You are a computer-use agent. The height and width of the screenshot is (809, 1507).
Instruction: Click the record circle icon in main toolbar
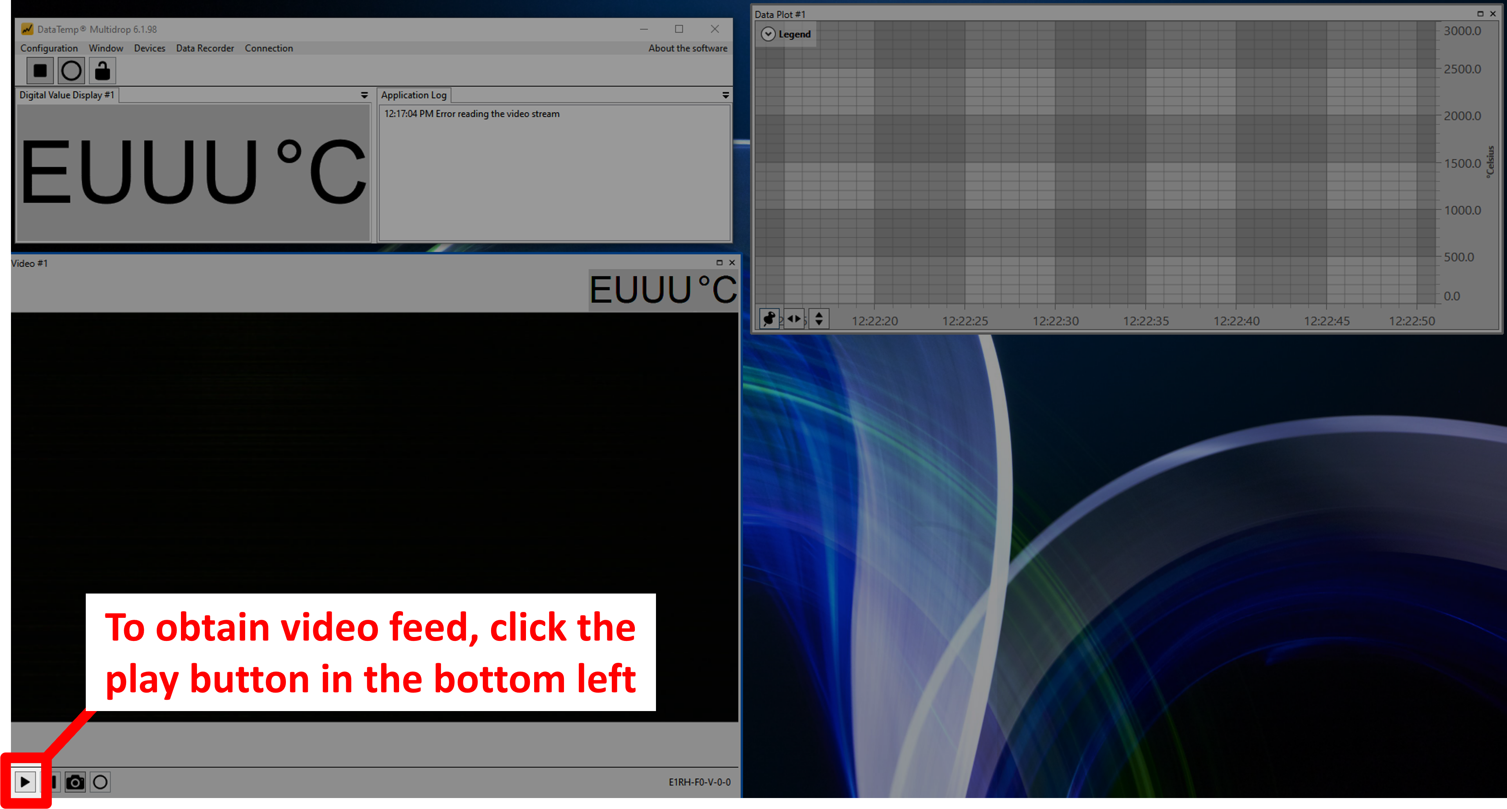pos(71,70)
